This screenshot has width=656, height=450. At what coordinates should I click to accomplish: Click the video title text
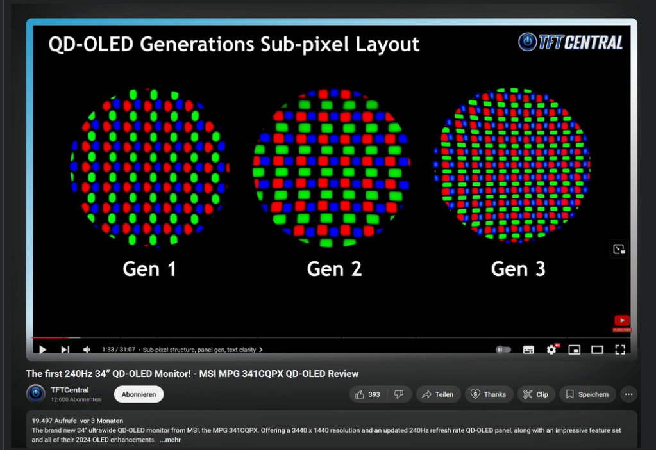[192, 374]
